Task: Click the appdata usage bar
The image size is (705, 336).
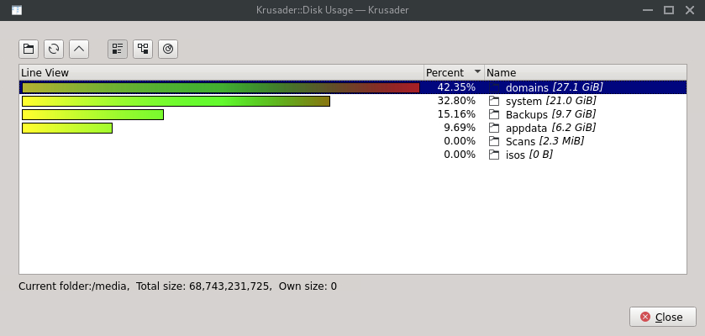Action: click(67, 128)
